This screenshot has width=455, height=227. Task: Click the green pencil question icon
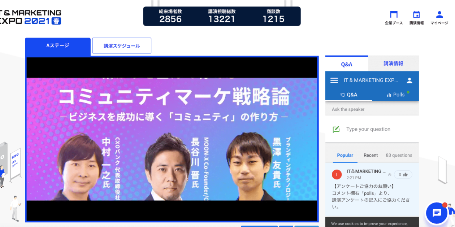(336, 129)
